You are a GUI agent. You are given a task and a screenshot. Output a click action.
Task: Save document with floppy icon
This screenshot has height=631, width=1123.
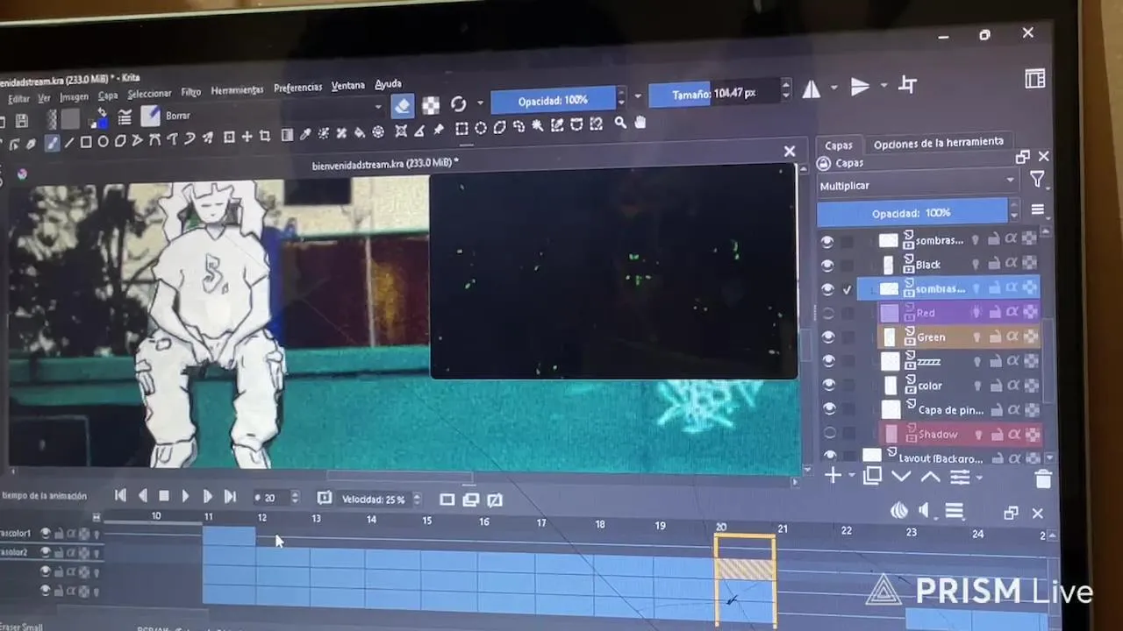pos(22,121)
